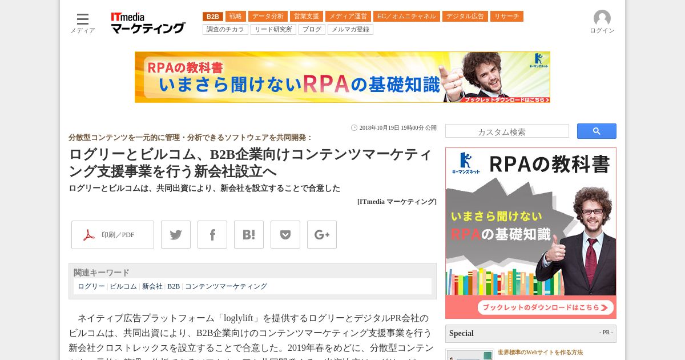Screen dimensions: 685x360
Task: Select the デジタル広告 category tab
Action: pos(465,17)
